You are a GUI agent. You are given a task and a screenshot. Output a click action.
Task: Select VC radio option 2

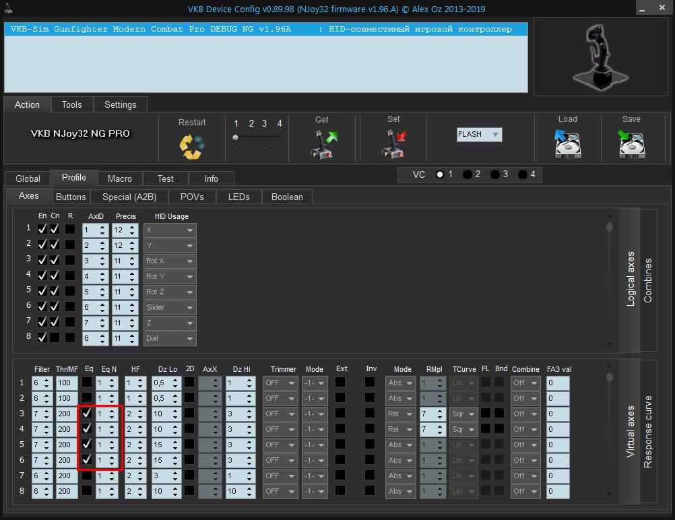pyautogui.click(x=467, y=174)
